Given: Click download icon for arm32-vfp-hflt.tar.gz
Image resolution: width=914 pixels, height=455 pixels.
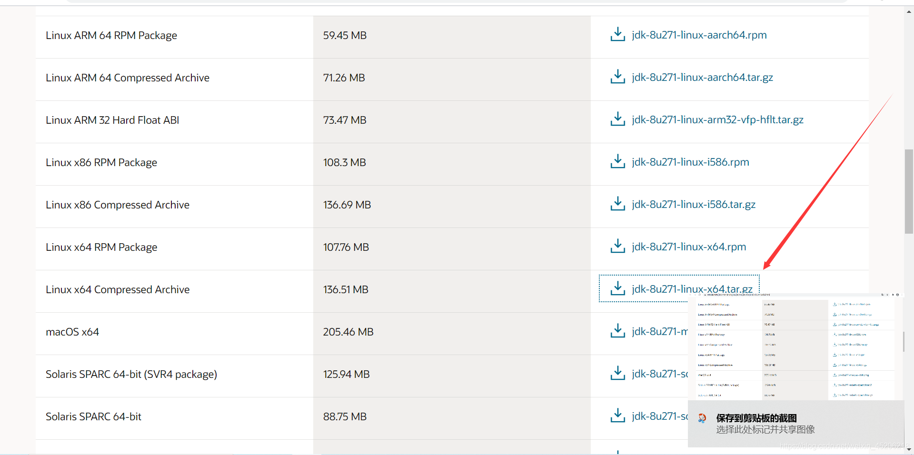Looking at the screenshot, I should 617,119.
